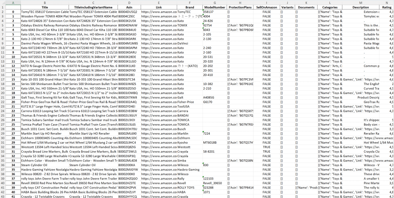Click SellOnAmazon TRUE cell in Westcott row

point(267,147)
